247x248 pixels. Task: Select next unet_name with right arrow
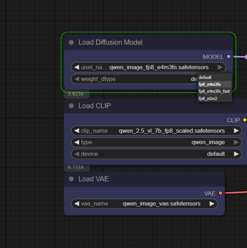coord(220,67)
